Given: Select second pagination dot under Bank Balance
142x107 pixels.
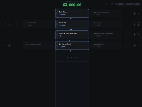Looking at the screenshot, I should click(x=72, y=19).
